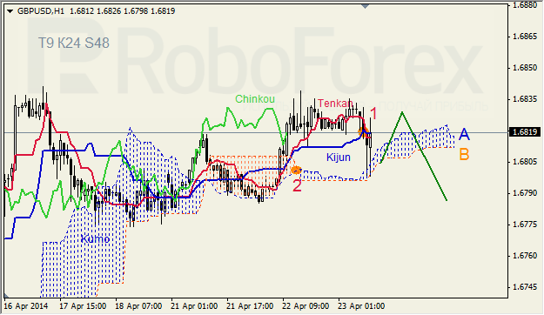
Task: Select the green Chinkou label
Action: 255,99
